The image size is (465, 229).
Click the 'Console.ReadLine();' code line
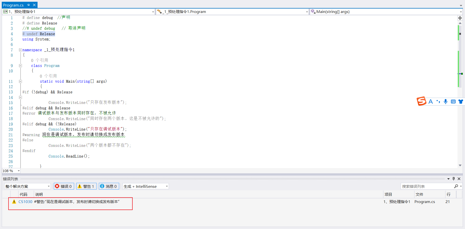click(69, 156)
